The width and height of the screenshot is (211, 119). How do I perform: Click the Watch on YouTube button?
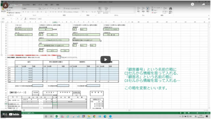point(11,114)
